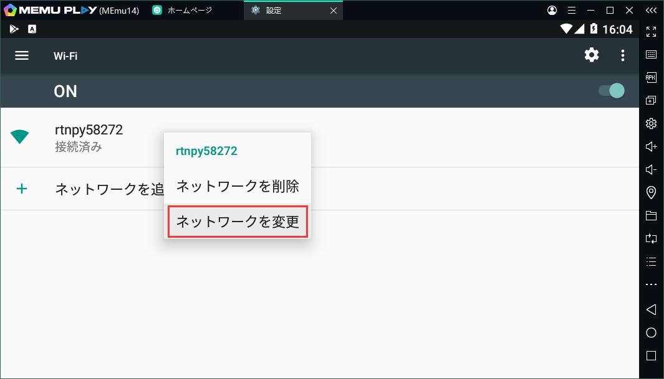The width and height of the screenshot is (664, 379).
Task: Open the keyboard mapping icon in sidebar
Action: 651,54
